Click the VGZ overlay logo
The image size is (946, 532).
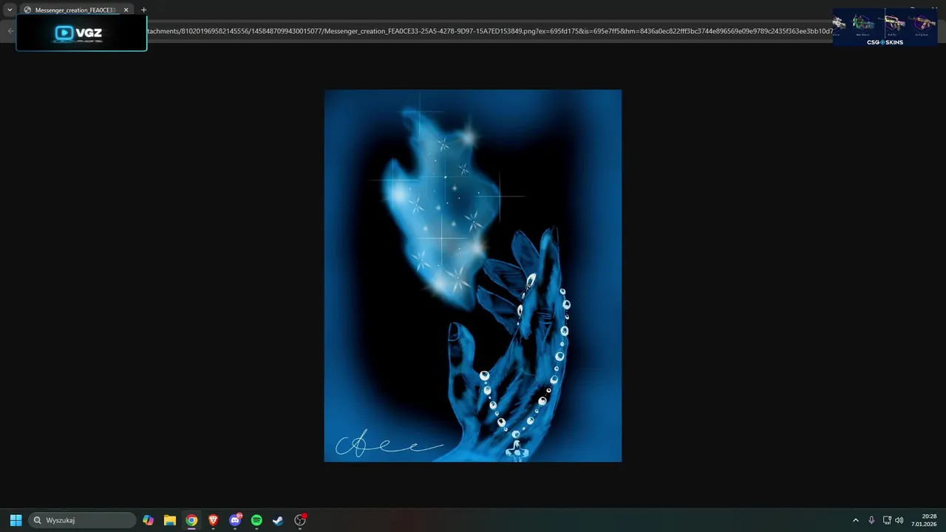[81, 33]
